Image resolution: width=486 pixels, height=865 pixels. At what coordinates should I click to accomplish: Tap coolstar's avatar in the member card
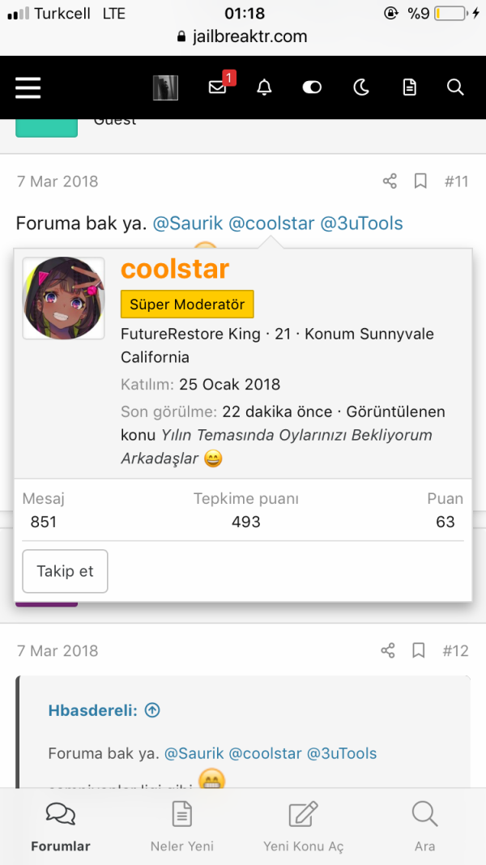click(x=63, y=297)
